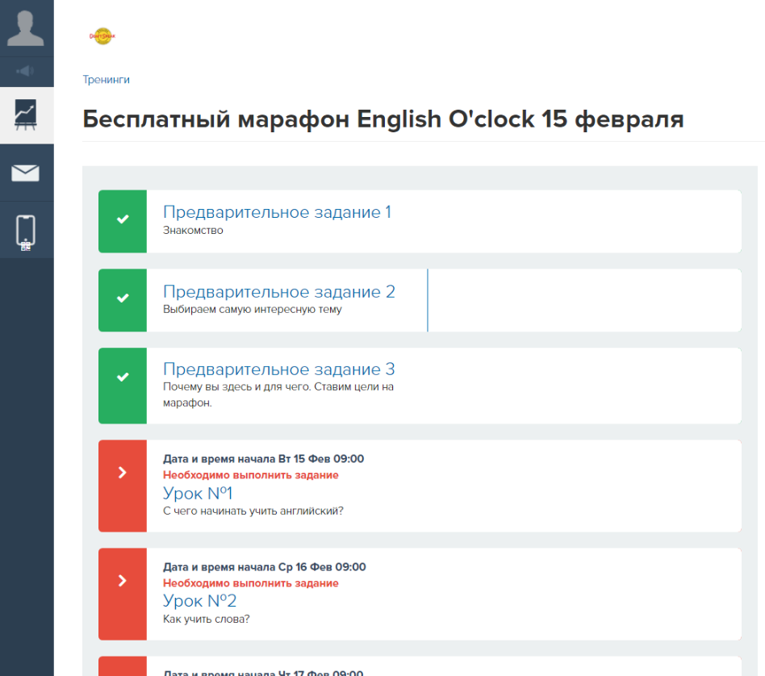Click the text 'Как учить слова?'
765x676 pixels.
click(x=207, y=619)
